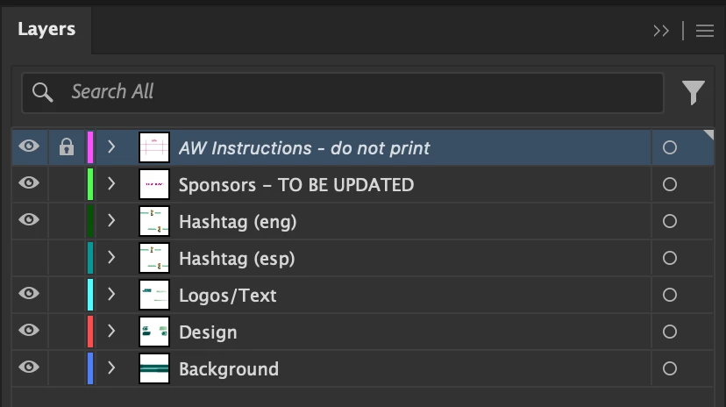Click the red color bar of Design layer

[x=90, y=332]
